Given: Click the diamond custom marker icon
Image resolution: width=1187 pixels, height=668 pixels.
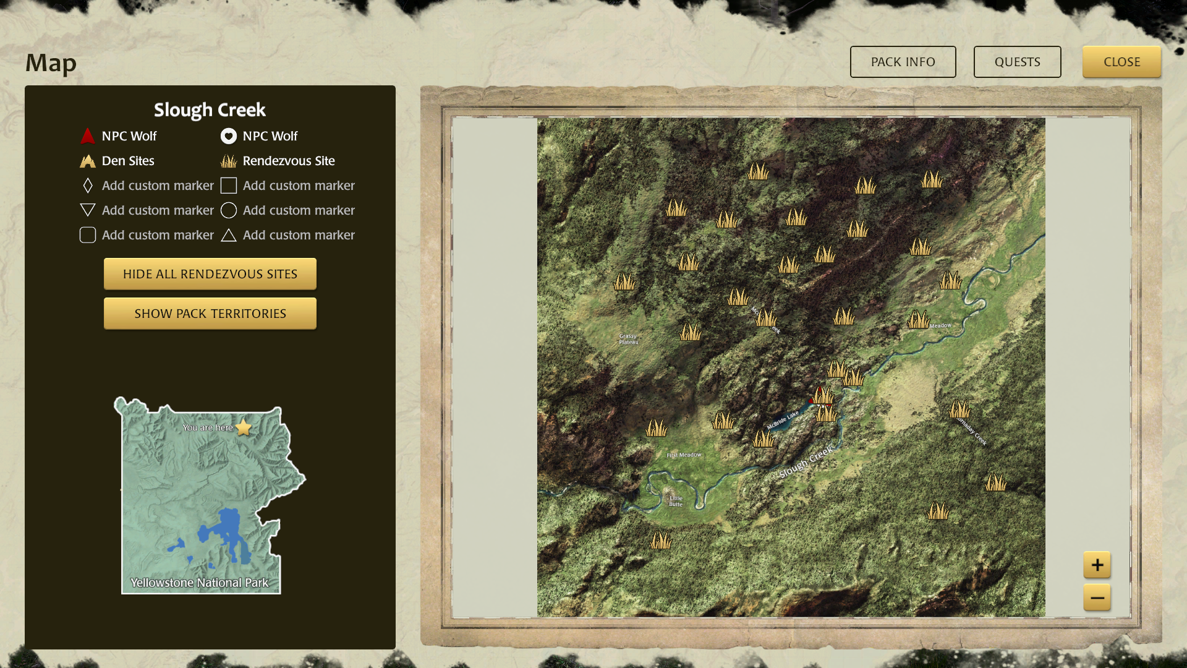Looking at the screenshot, I should point(88,186).
